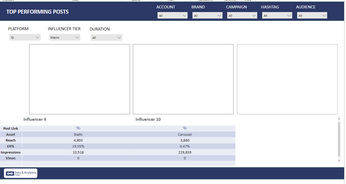Click the Static asset cell
Viewport: 346px width, 184px height.
click(x=78, y=134)
